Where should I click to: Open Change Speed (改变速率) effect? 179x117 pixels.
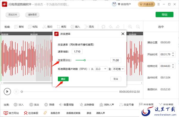pos(166,104)
